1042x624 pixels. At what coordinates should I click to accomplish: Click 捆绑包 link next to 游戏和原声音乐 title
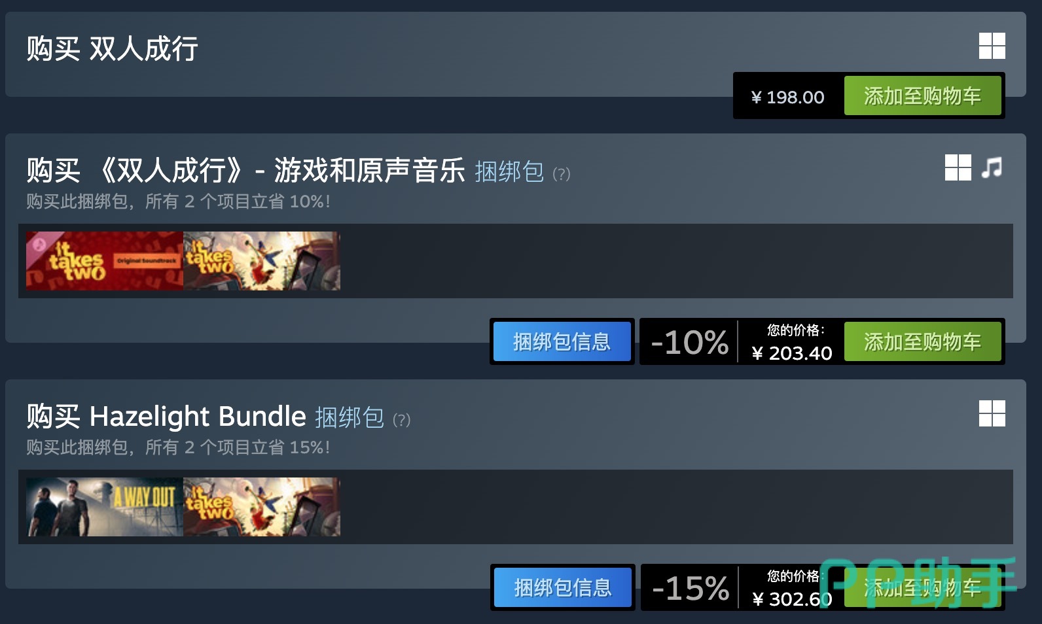pos(509,172)
